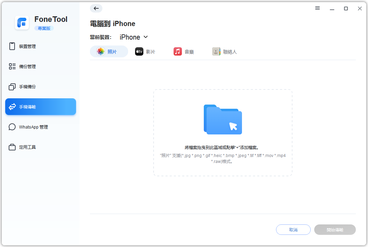Click the 手機備份 copy icon
The width and height of the screenshot is (368, 247).
pyautogui.click(x=12, y=87)
